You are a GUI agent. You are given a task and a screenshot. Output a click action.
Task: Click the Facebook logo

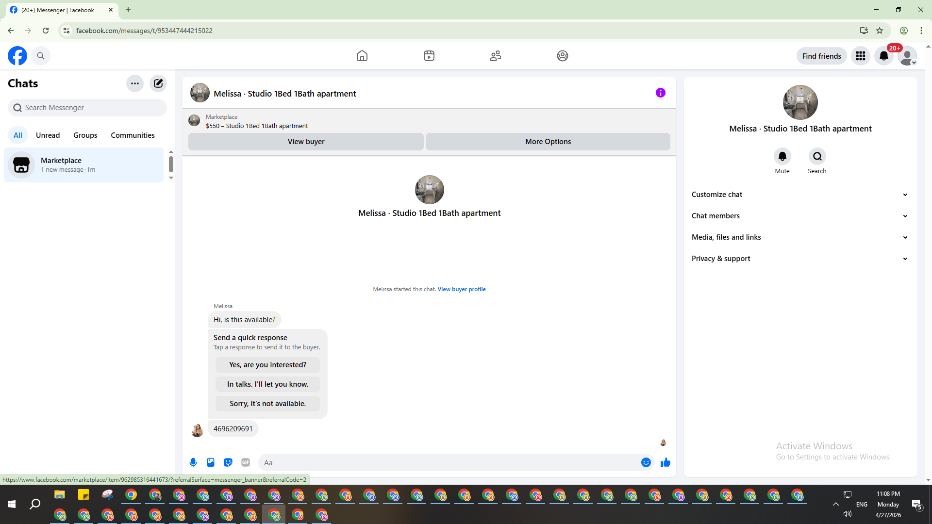click(x=17, y=56)
